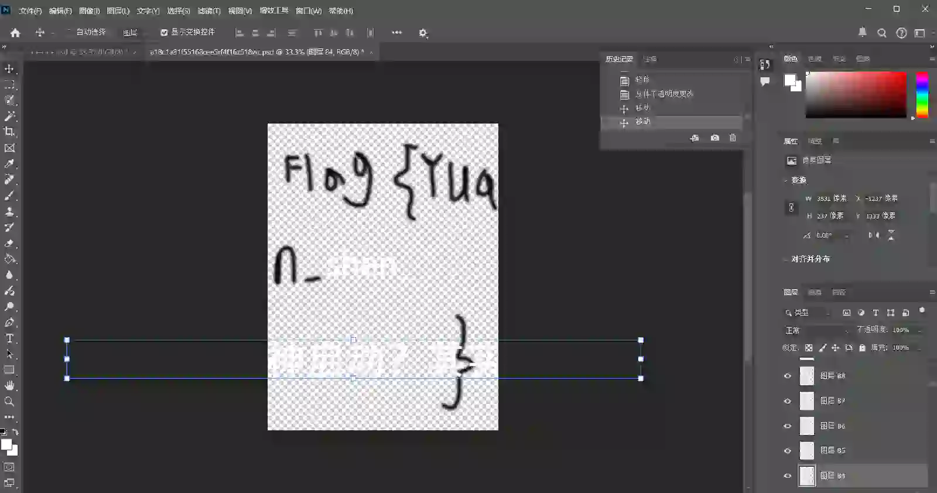Open the layer filter 类型 dropdown
937x493 pixels.
(808, 313)
